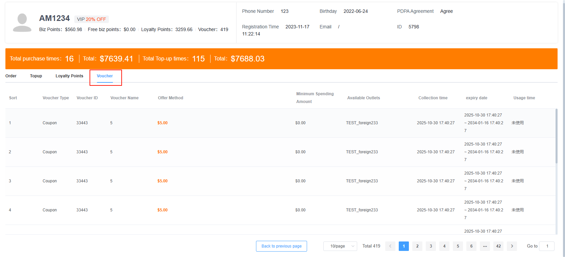Screen dimensions: 565x257
Task: Open the 10/page size dropdown
Action: coord(340,246)
